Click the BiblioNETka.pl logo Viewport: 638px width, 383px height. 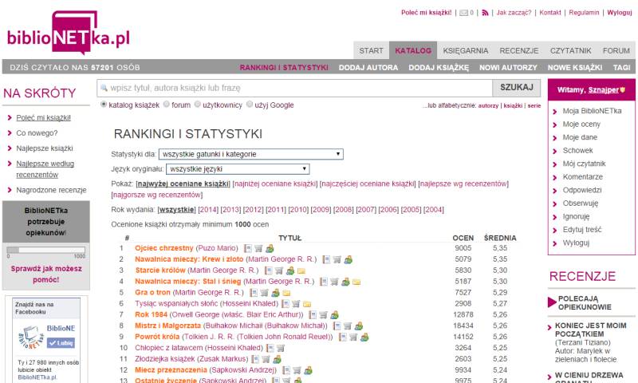pyautogui.click(x=69, y=34)
